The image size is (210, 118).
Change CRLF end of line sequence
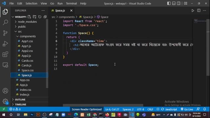click(x=150, y=109)
